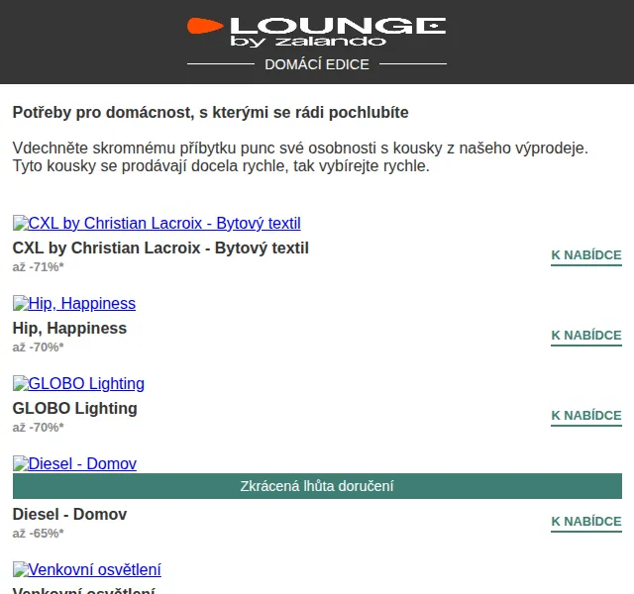Viewport: 634px width, 594px height.
Task: Click the bold GLOBO Lighting title
Action: 75,408
